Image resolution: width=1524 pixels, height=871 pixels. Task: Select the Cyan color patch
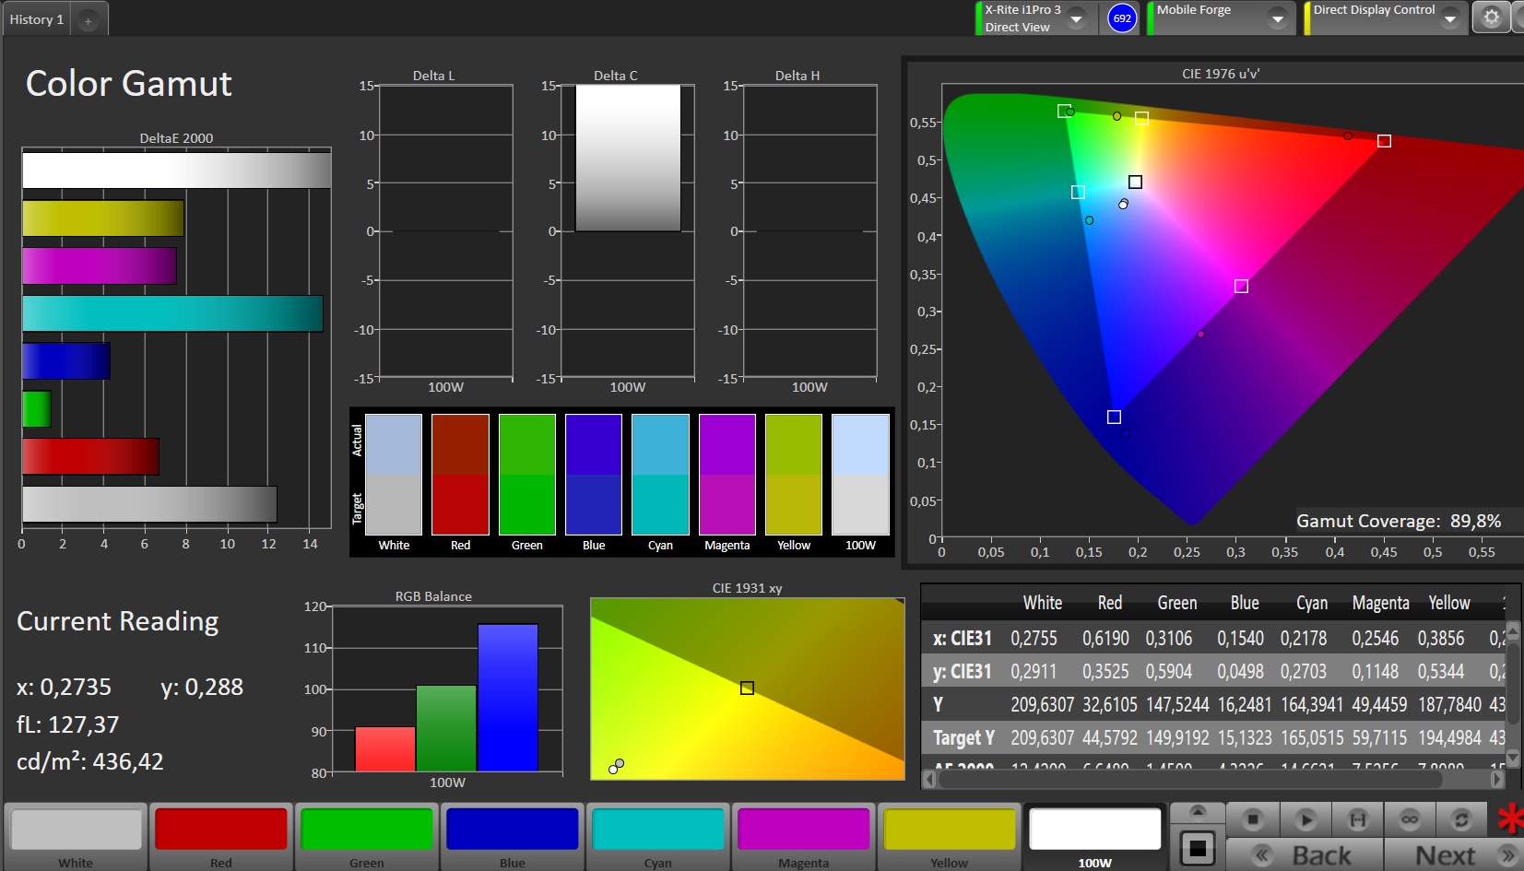point(658,830)
